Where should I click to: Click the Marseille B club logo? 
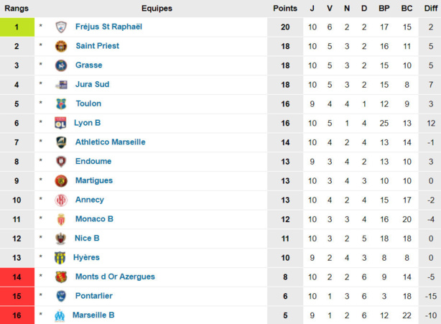(61, 315)
